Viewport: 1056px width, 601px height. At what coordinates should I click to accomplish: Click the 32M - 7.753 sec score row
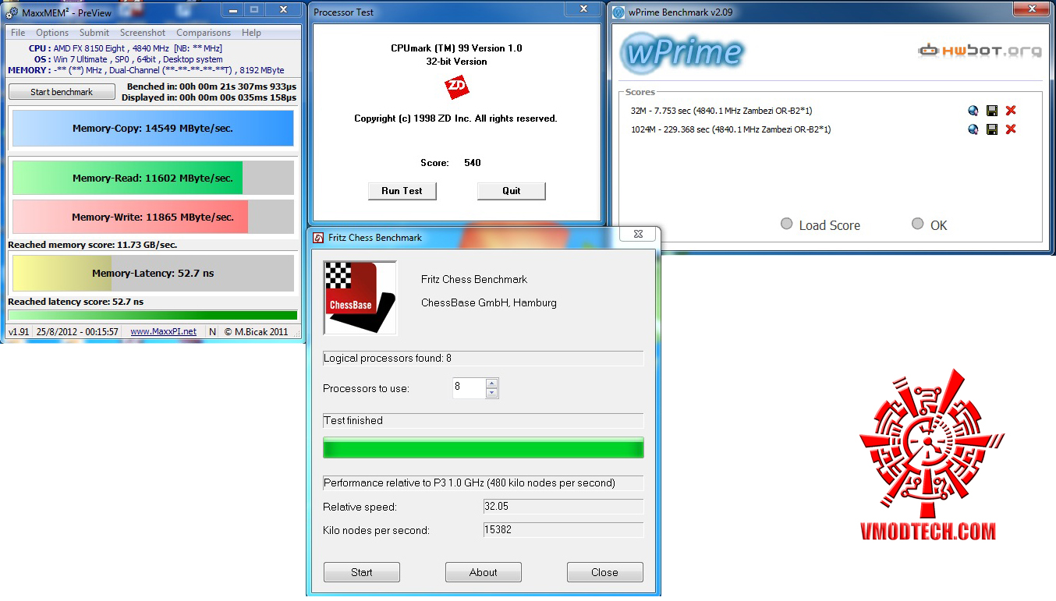click(721, 111)
